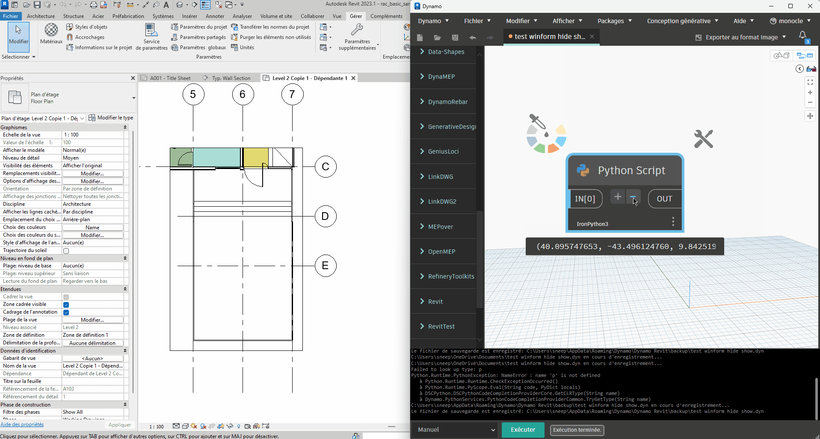Viewport: 820px width, 439px height.
Task: Click Dynamo pan mode icon
Action: point(810,116)
